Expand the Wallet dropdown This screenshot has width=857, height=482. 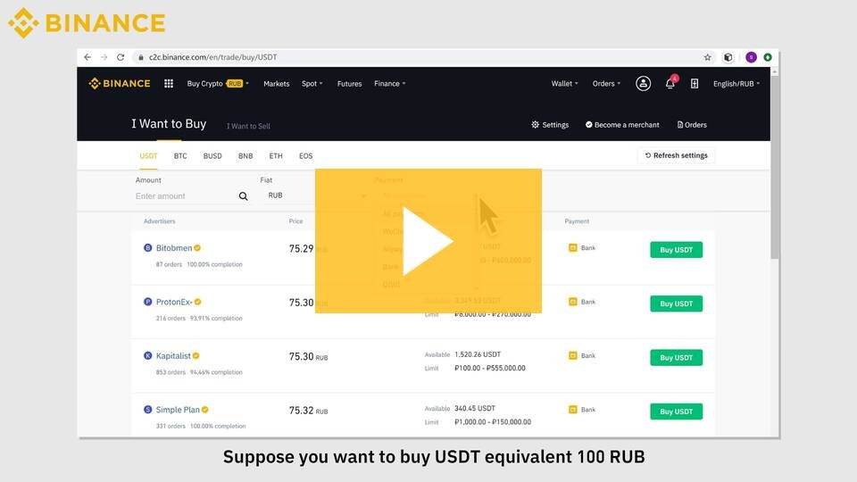[x=564, y=84]
